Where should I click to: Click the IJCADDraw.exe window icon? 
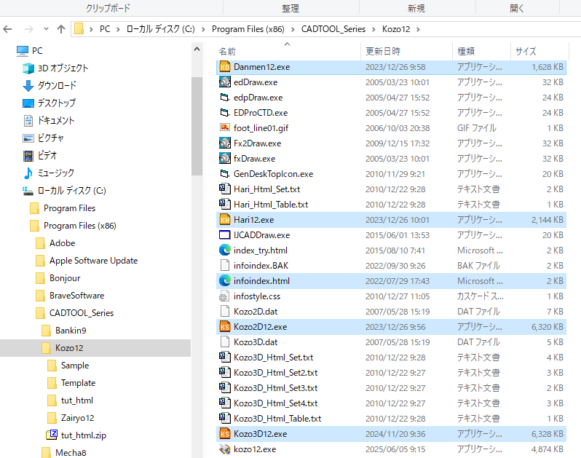224,235
